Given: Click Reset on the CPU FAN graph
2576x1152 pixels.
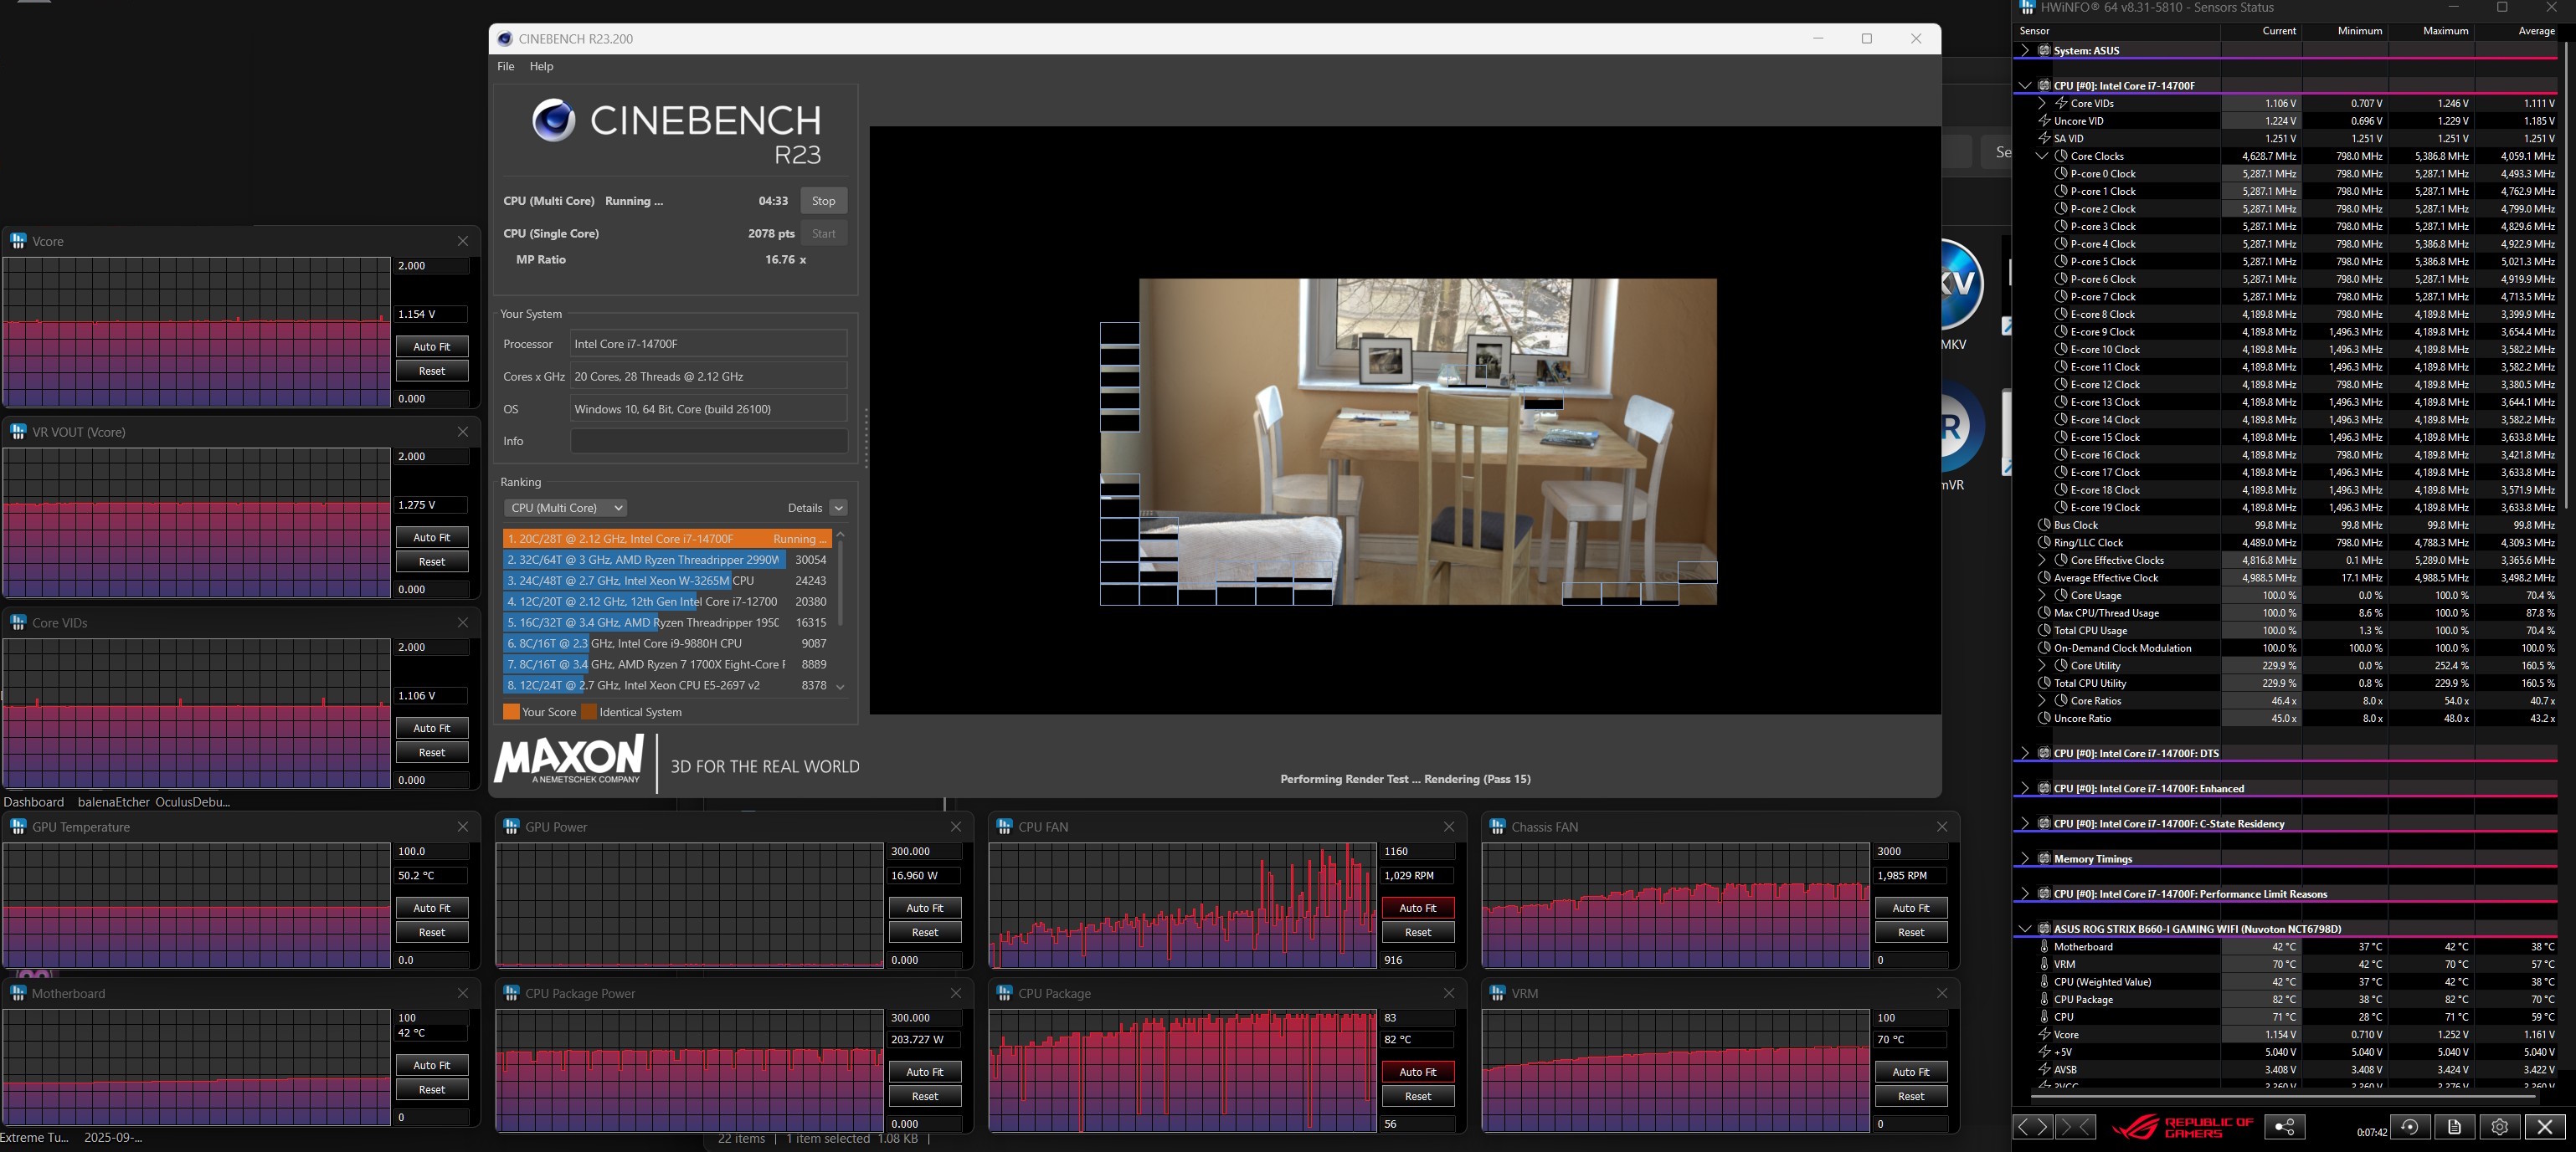Looking at the screenshot, I should pyautogui.click(x=1418, y=932).
